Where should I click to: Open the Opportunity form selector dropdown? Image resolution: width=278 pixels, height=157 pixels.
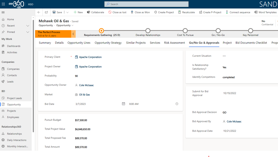65,25
